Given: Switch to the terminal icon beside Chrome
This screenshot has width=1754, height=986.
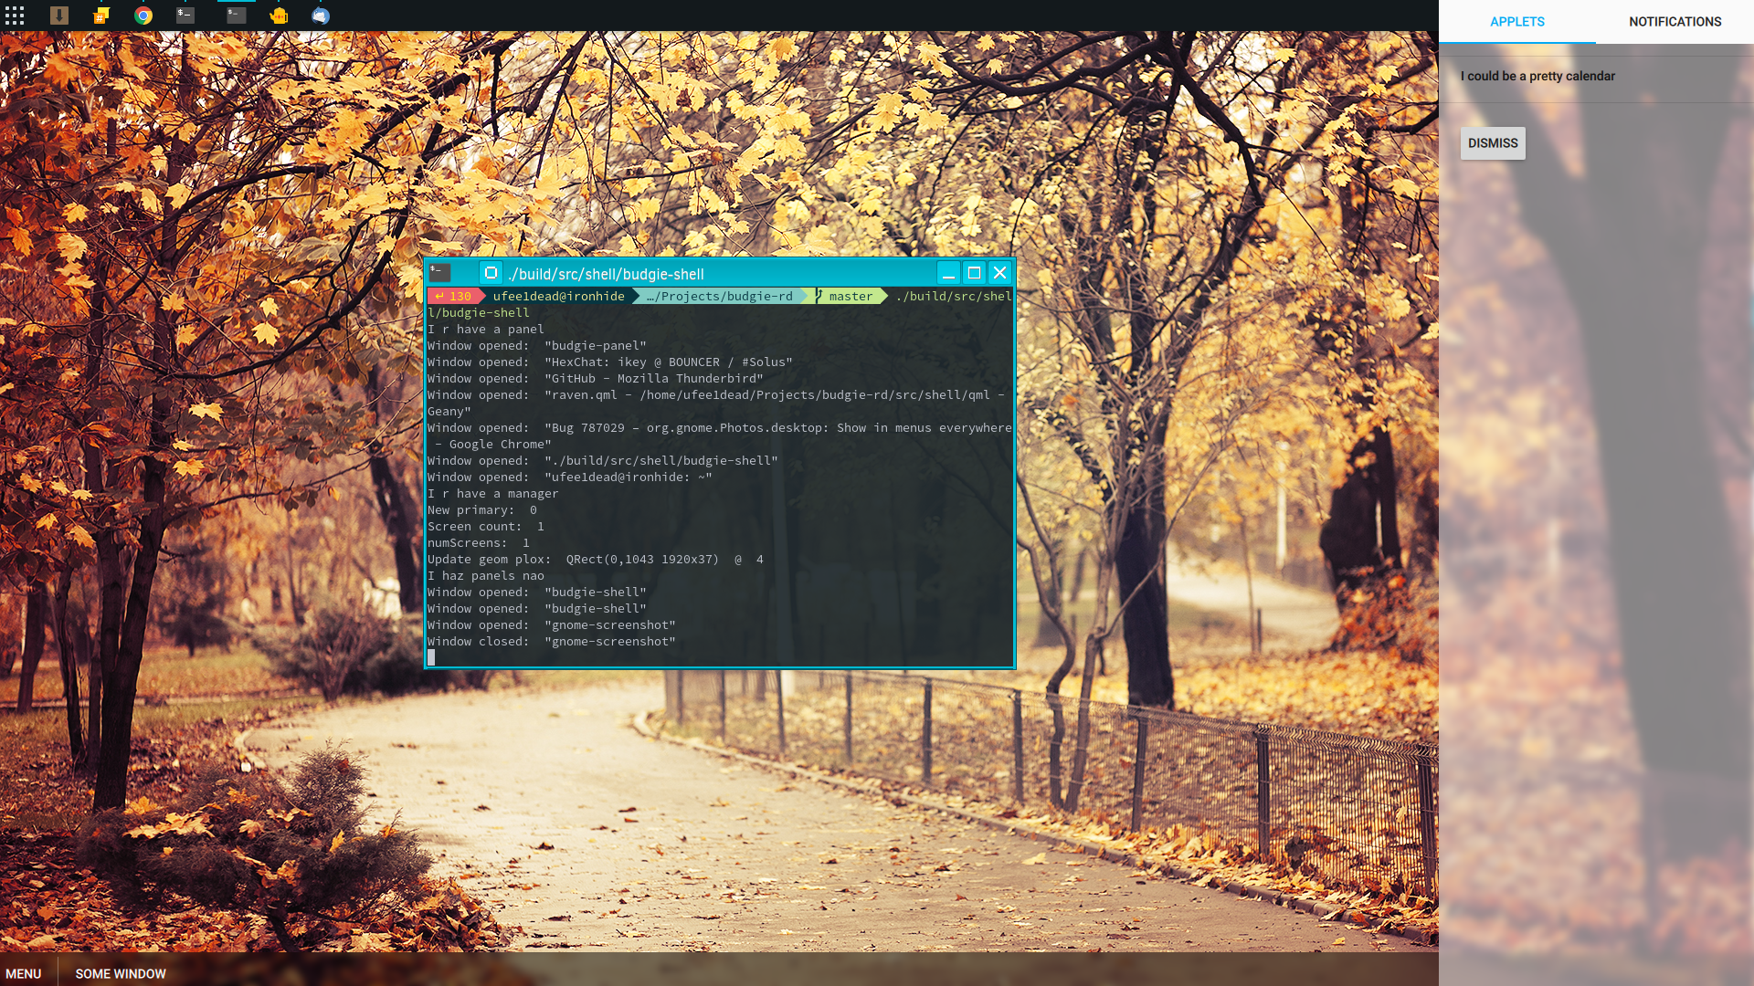Looking at the screenshot, I should (x=185, y=16).
